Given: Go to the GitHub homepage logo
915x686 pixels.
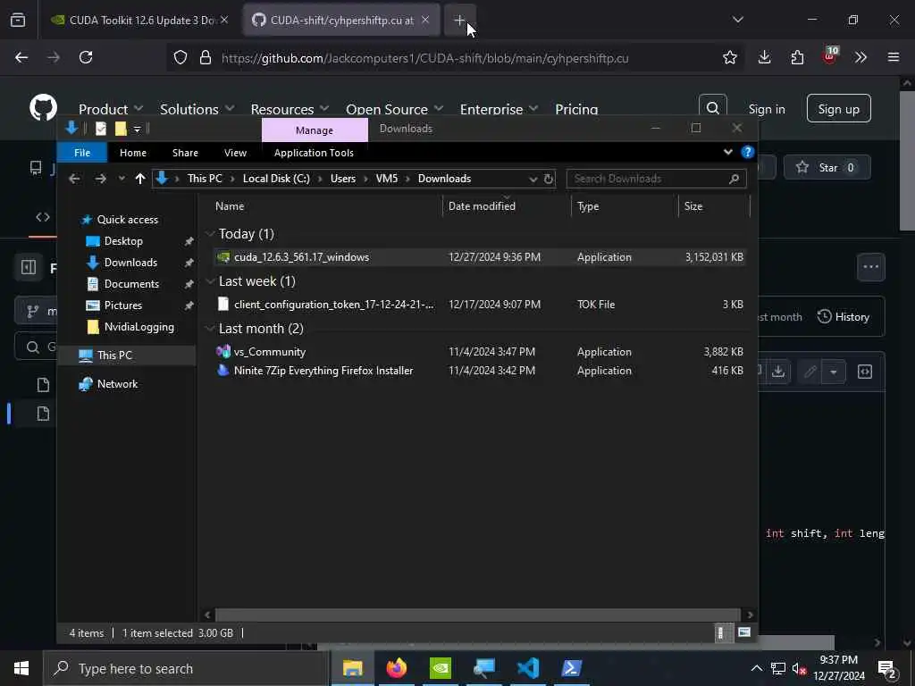Looking at the screenshot, I should (x=43, y=107).
